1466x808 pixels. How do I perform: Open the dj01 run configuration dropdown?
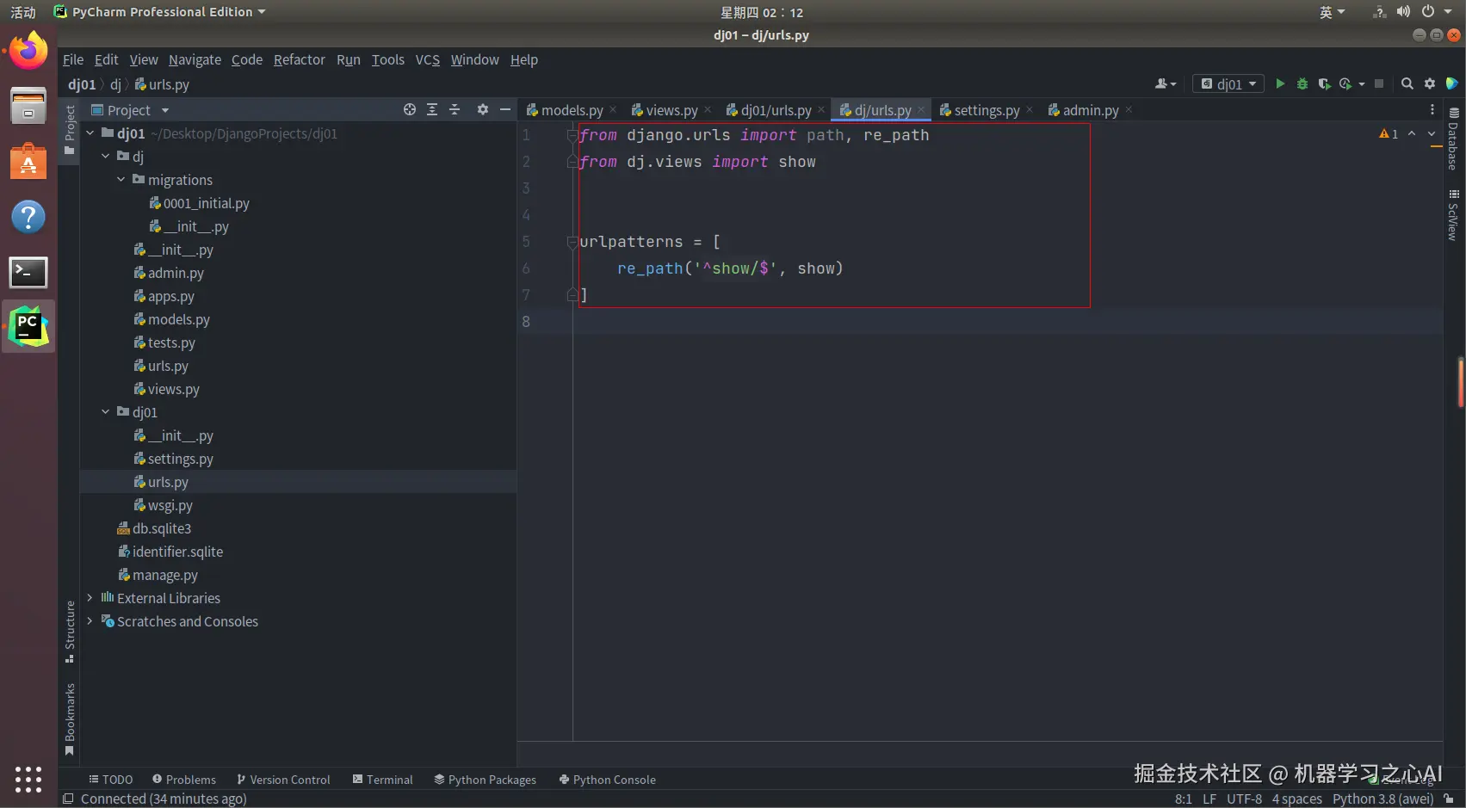(1228, 83)
